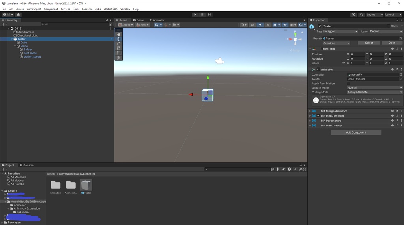404x225 pixels.
Task: Open the FaceEmo menu
Action: (87, 9)
